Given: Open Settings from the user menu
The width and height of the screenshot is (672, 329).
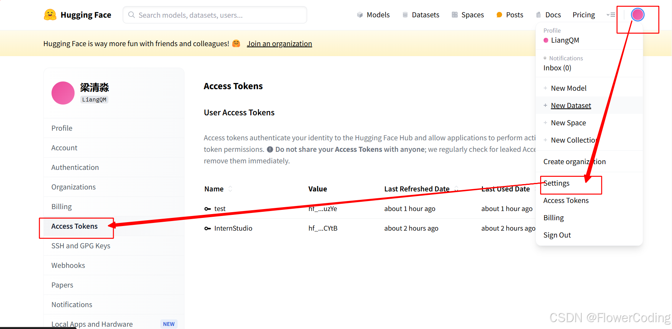Looking at the screenshot, I should point(589,183).
